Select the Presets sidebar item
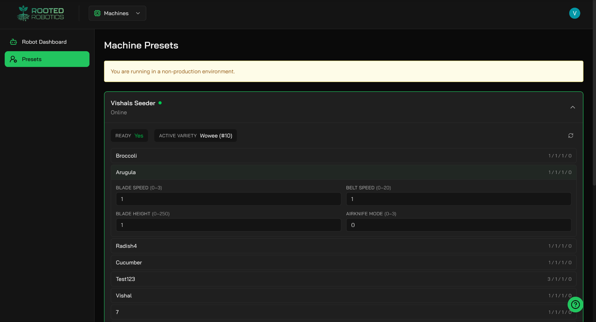The image size is (596, 322). 47,59
